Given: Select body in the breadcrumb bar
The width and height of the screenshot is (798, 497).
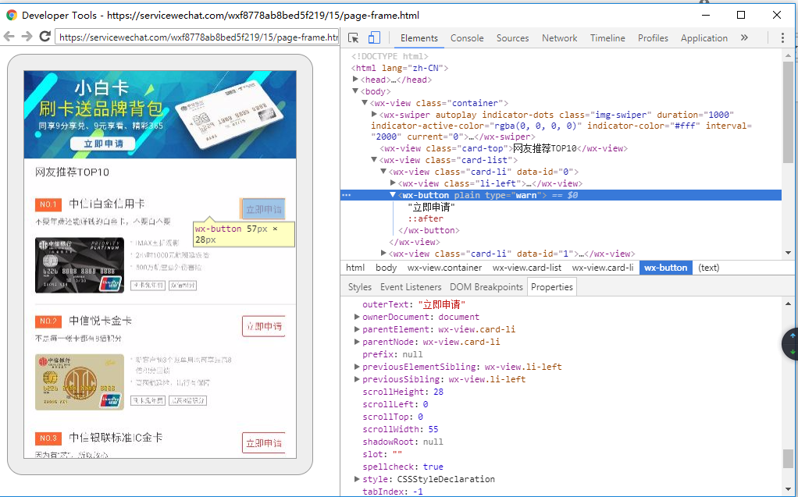Looking at the screenshot, I should tap(387, 268).
